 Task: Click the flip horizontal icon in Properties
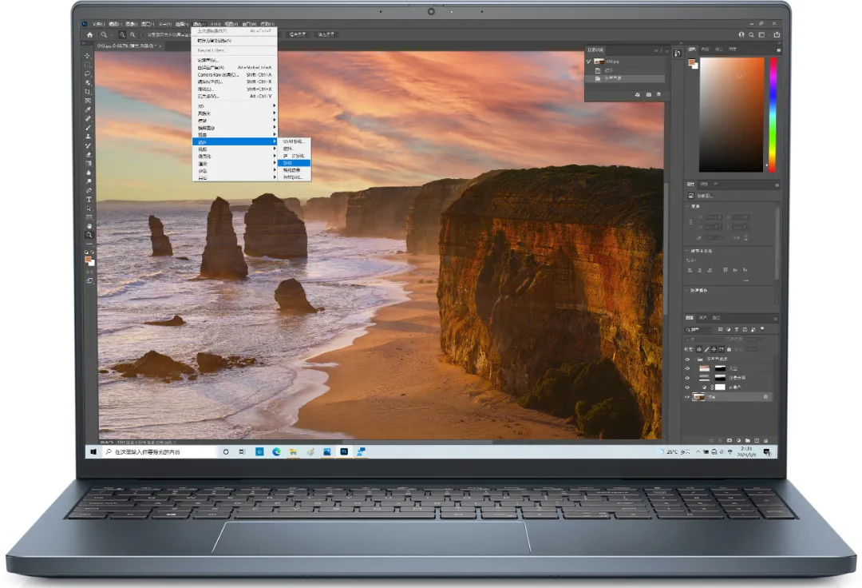click(x=737, y=237)
